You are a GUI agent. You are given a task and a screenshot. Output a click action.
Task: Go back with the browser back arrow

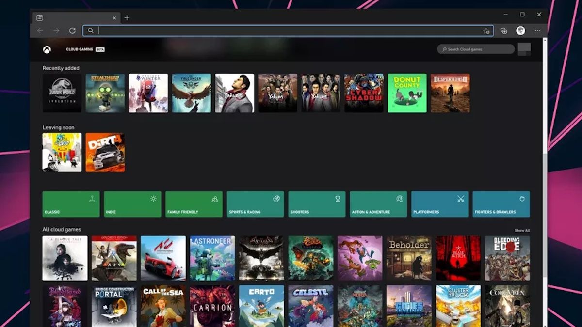(40, 31)
